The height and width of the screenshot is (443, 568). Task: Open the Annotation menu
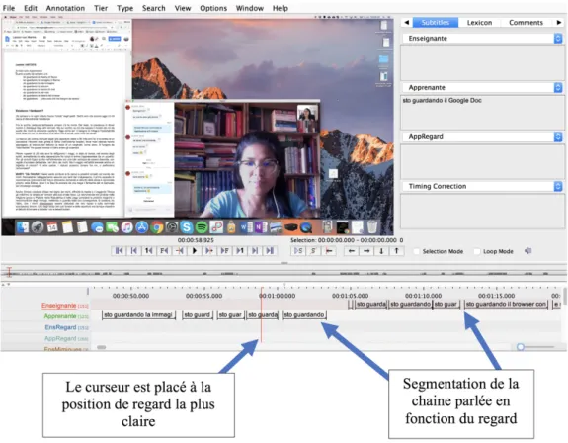65,8
